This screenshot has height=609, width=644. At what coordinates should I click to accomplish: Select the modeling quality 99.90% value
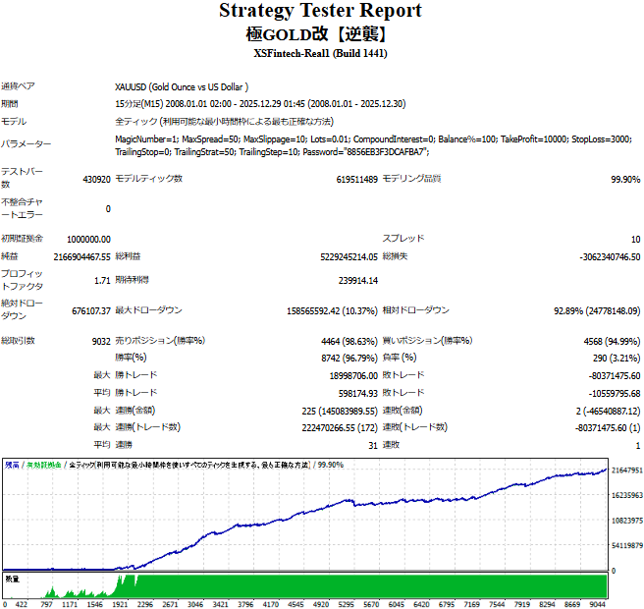pos(624,180)
